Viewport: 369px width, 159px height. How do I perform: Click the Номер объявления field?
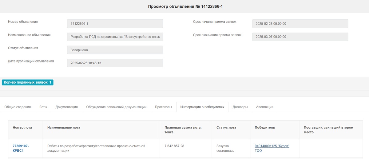click(x=115, y=24)
